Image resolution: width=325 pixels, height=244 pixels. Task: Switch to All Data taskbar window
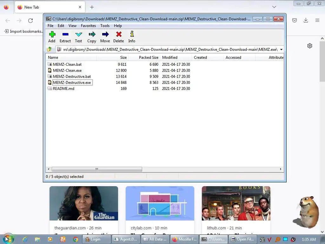pyautogui.click(x=155, y=239)
